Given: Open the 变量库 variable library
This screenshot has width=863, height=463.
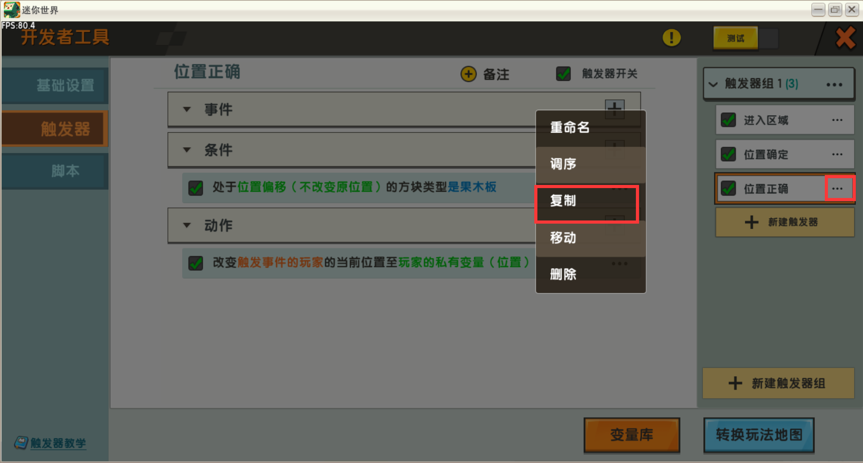Looking at the screenshot, I should click(x=632, y=435).
